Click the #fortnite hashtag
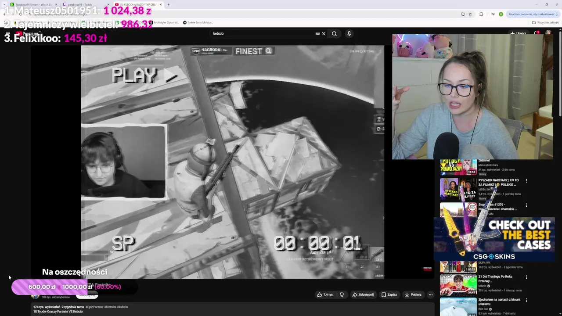 click(x=110, y=307)
